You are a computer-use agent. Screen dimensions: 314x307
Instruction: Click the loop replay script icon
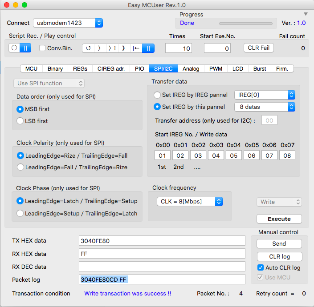(x=88, y=48)
